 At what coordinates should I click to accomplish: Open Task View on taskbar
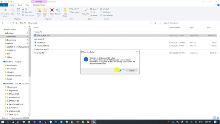click(18, 122)
